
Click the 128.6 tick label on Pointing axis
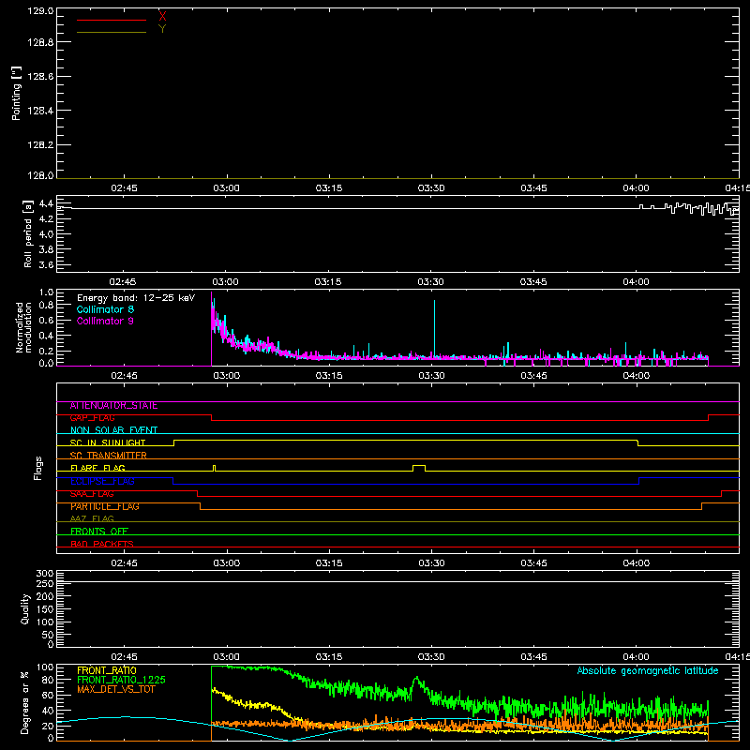point(40,77)
